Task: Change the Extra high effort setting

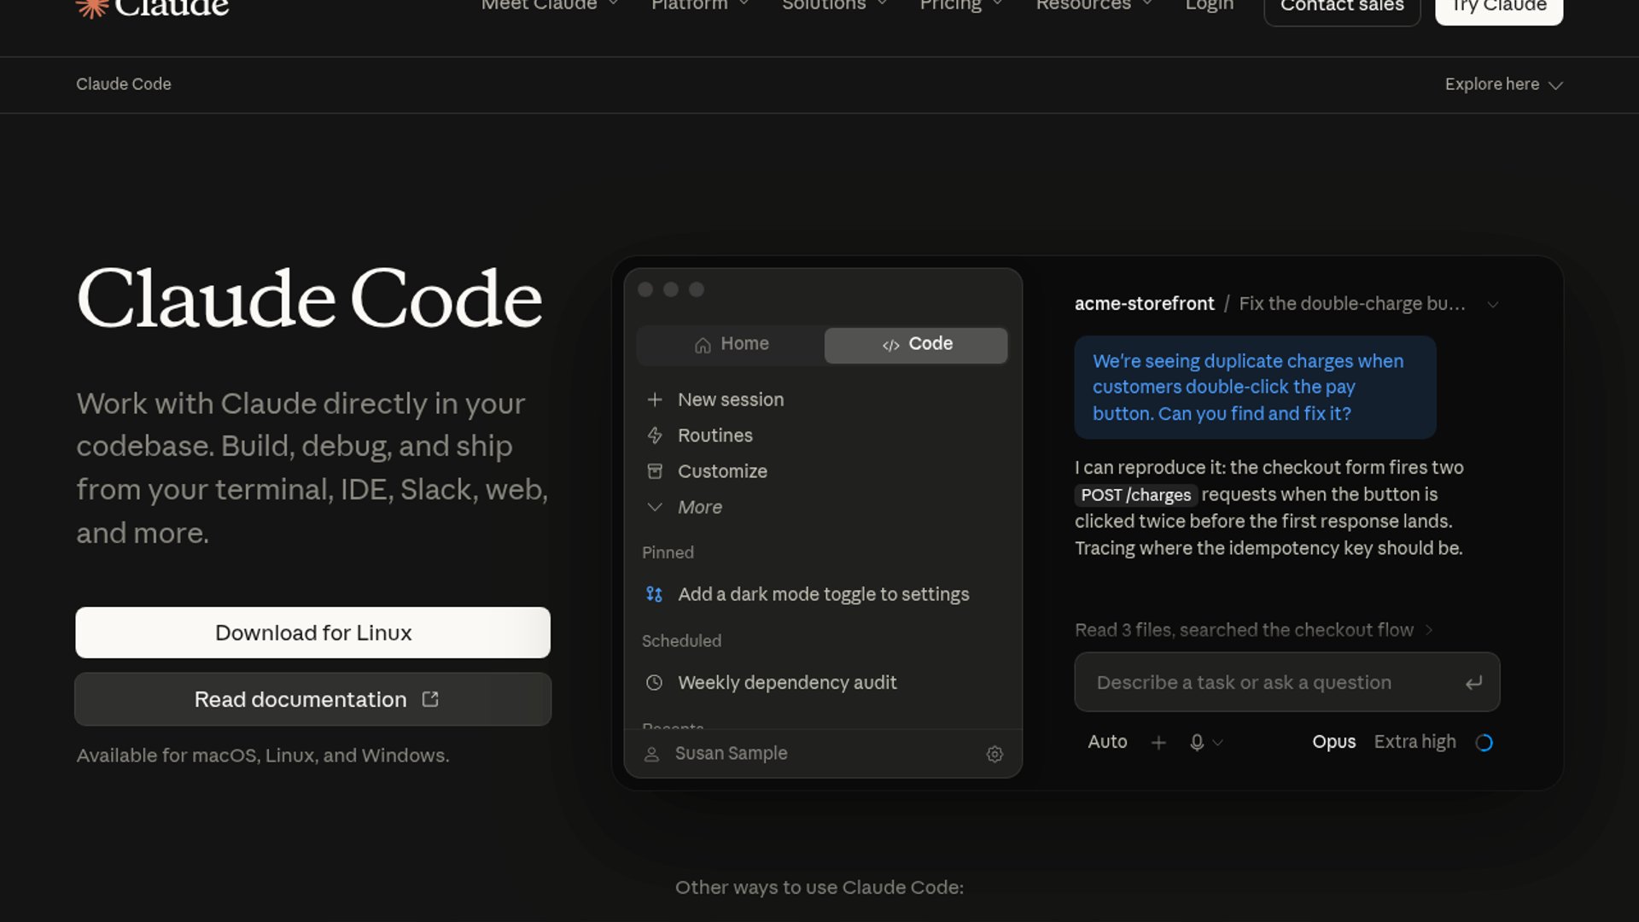Action: pyautogui.click(x=1414, y=742)
